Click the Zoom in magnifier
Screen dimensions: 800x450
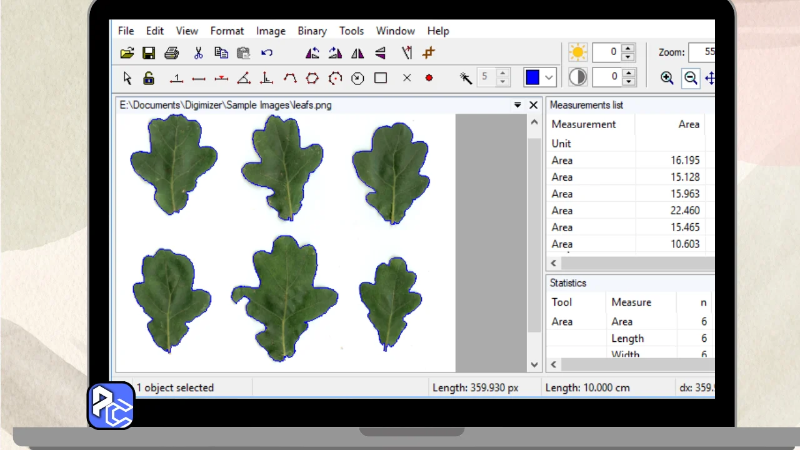point(667,77)
